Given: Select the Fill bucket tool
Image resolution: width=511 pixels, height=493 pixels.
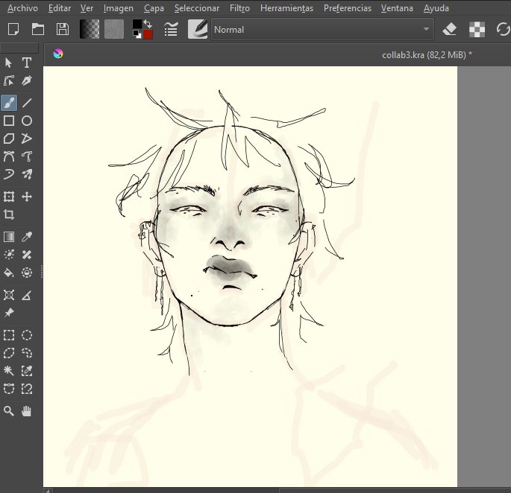Looking at the screenshot, I should click(9, 273).
